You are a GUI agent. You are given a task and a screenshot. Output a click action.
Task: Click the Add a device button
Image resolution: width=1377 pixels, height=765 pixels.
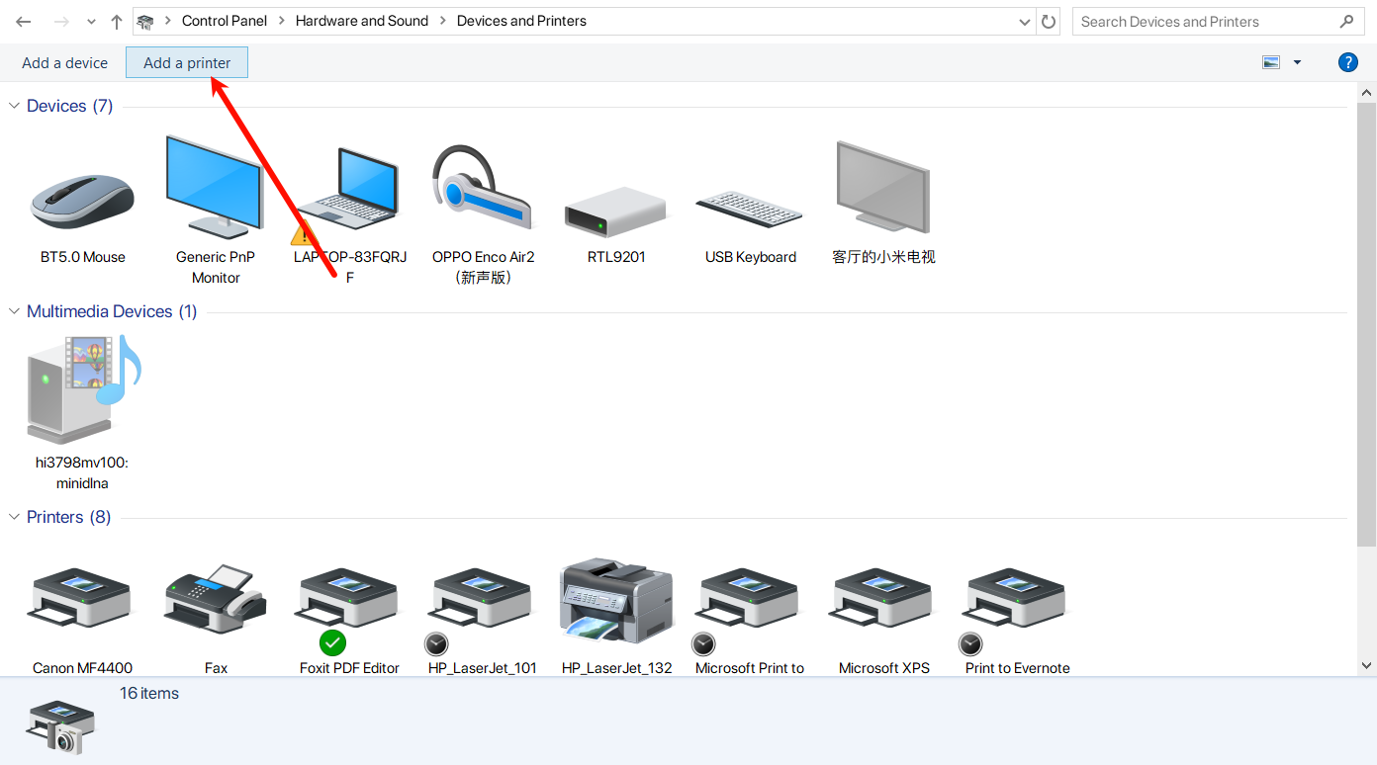pyautogui.click(x=64, y=63)
